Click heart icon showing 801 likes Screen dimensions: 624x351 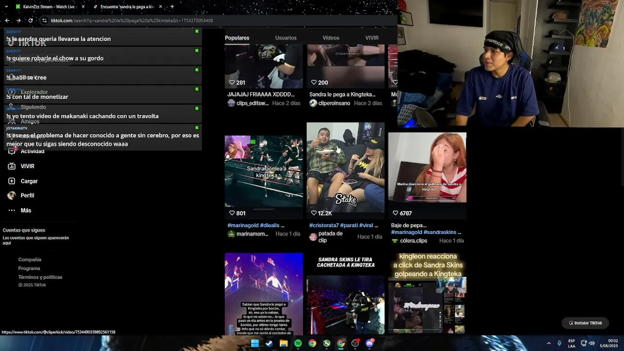(x=232, y=213)
